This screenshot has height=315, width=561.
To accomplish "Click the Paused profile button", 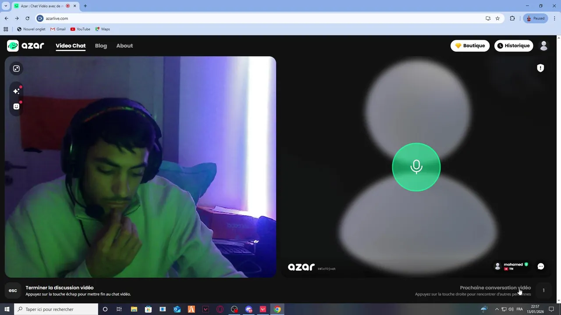I will [535, 18].
